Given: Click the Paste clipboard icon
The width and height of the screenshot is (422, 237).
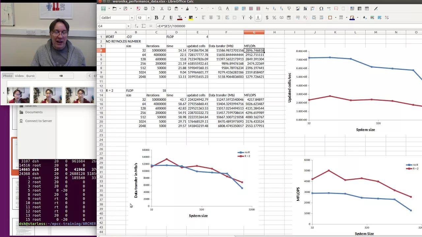Looking at the screenshot, I should click(x=176, y=9).
